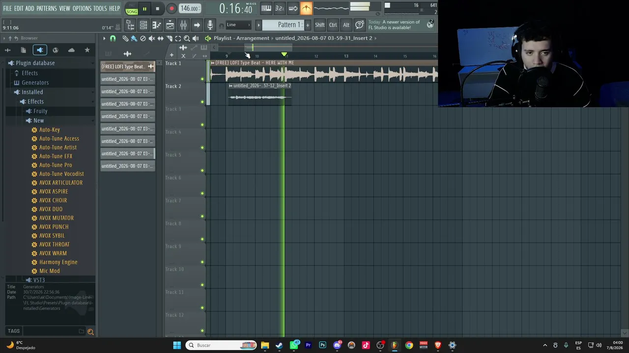Open the pattern selector arrow before Pattern 1
This screenshot has width=629, height=353.
[258, 25]
